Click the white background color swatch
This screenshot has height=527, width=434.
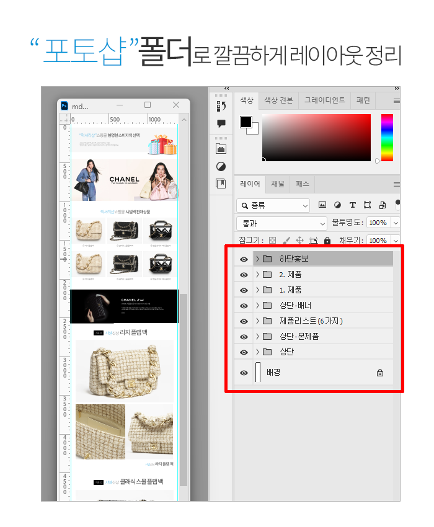coord(254,130)
